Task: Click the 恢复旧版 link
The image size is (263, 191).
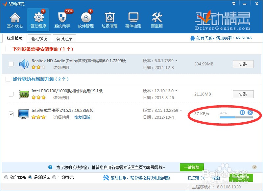Action: [82, 117]
